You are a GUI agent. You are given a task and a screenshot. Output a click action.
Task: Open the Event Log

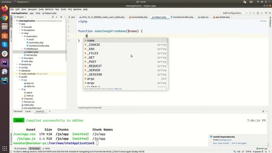pos(262,148)
